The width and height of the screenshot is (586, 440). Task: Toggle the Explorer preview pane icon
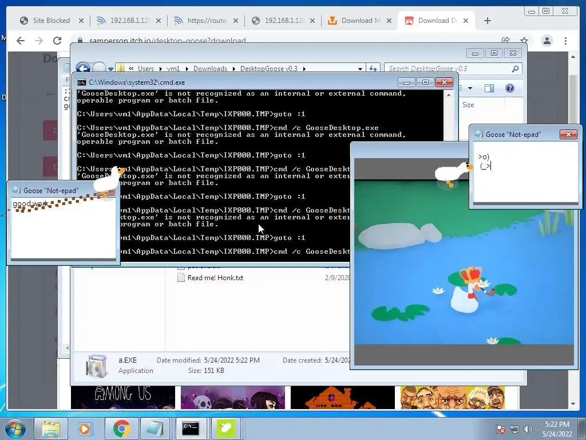489,88
